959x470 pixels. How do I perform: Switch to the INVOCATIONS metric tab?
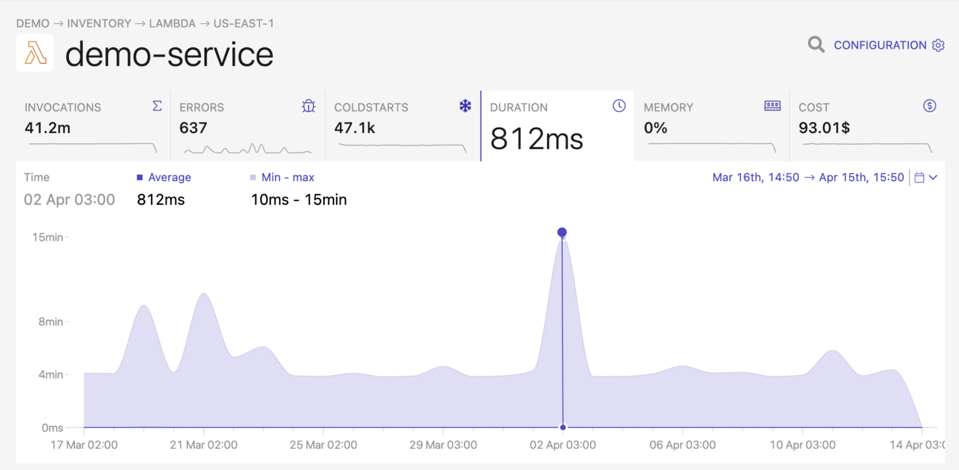[x=91, y=125]
